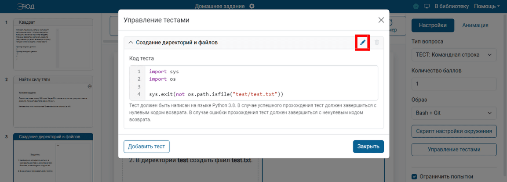The image size is (507, 182).
Task: Click the sys.exit code line
Action: 216,95
